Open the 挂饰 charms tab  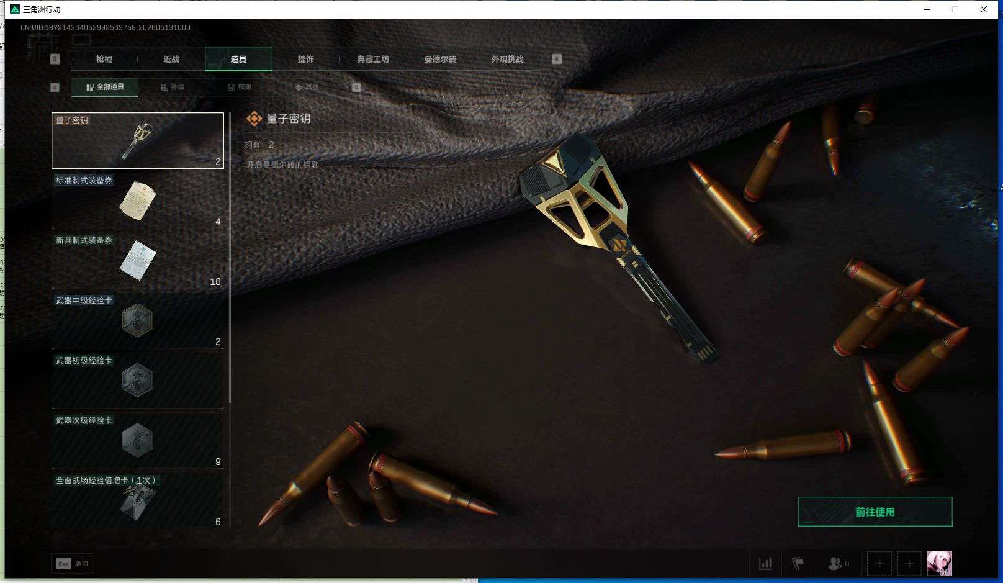305,59
